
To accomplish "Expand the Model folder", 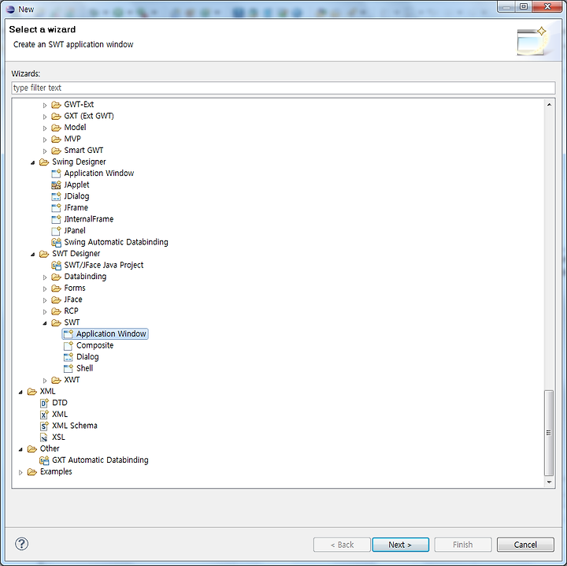I will 45,128.
